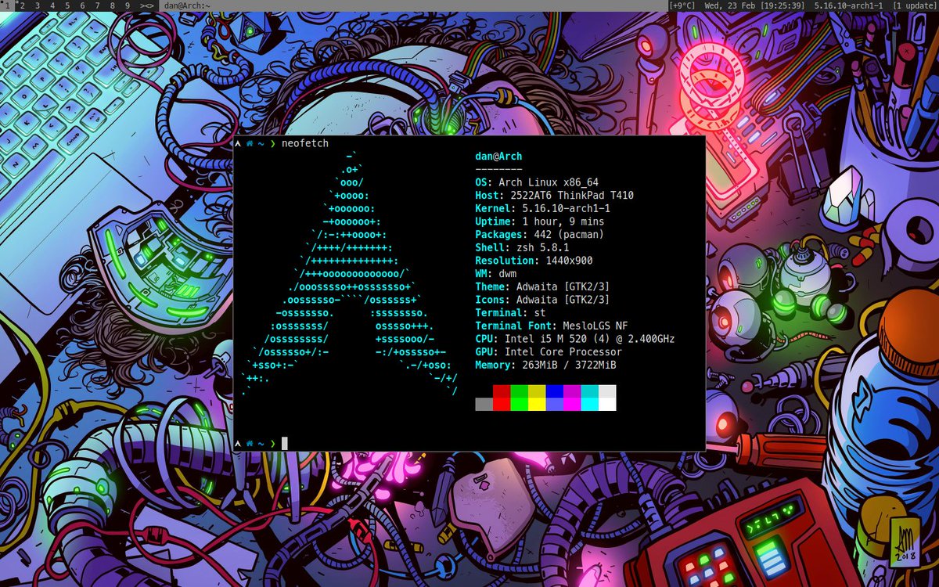
Task: Switch to dwm tag 1
Action: point(7,5)
